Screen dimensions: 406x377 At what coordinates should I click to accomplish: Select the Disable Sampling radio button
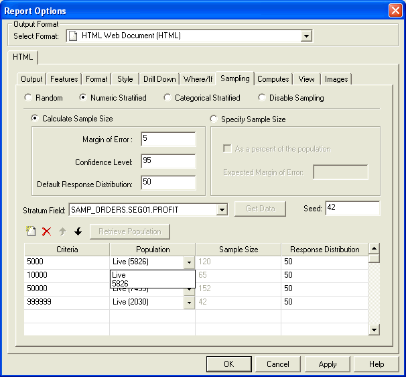pyautogui.click(x=262, y=98)
